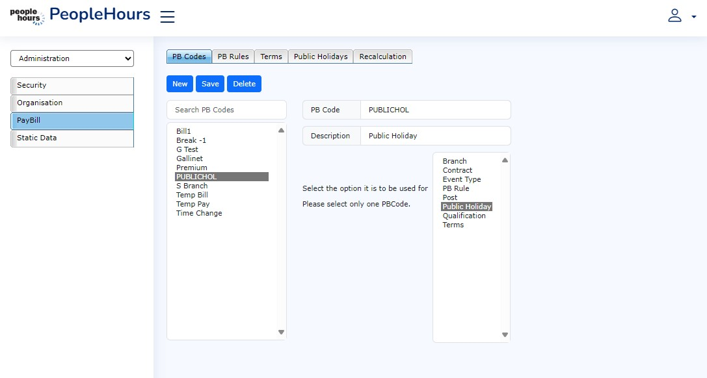This screenshot has width=707, height=378.
Task: Delete the selected PB Code
Action: tap(244, 84)
